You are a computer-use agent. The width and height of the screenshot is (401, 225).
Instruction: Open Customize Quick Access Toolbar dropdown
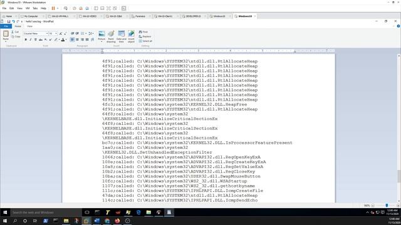(22, 21)
